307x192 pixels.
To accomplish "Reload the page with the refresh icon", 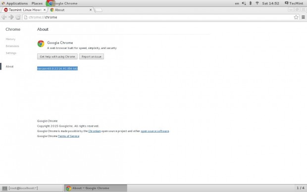I will click(x=18, y=17).
